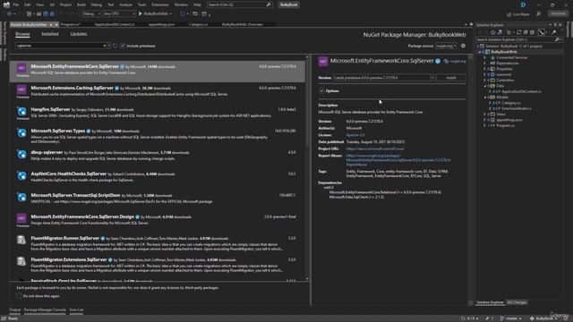The width and height of the screenshot is (573, 322).
Task: Click Solution Explorer sync/refresh icon
Action: 518,32
